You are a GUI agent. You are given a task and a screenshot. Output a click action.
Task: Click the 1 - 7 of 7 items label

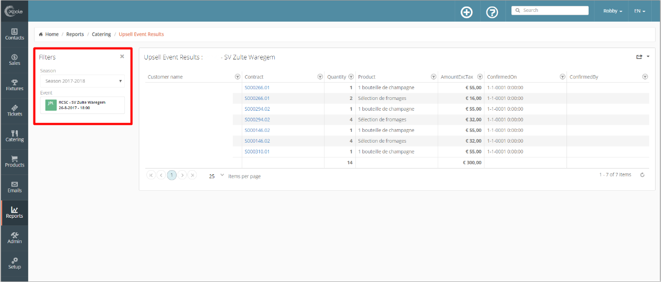tap(615, 174)
